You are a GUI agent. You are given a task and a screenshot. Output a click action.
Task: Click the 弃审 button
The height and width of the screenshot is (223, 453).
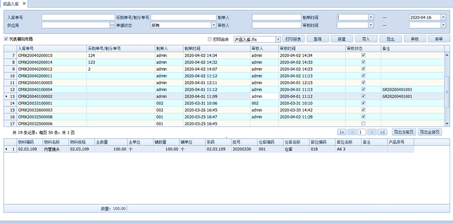click(x=439, y=39)
